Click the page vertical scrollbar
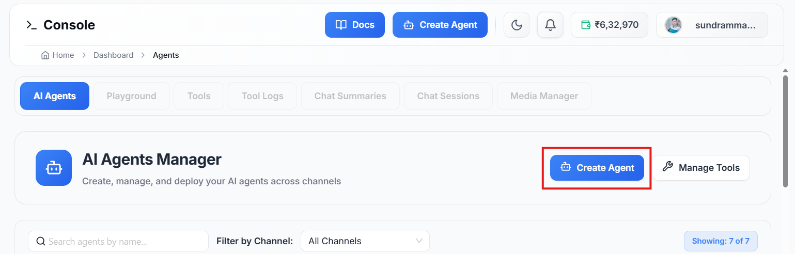Screen dimensions: 795x254 point(785,131)
